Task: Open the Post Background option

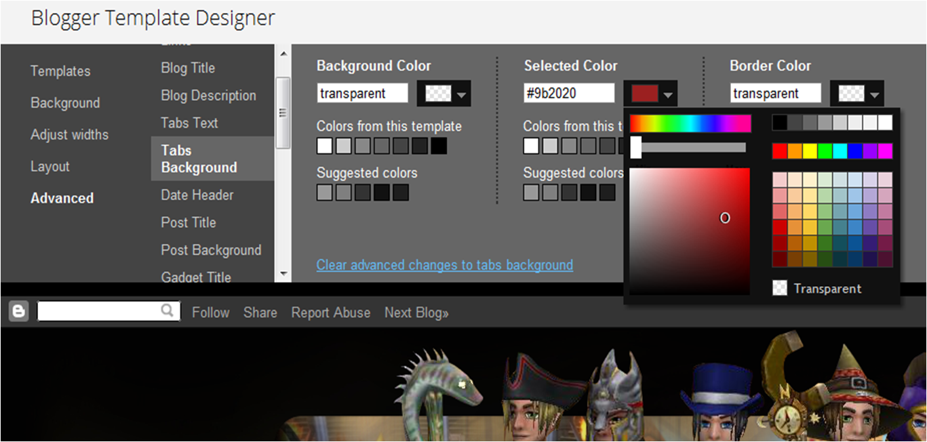Action: coord(211,250)
